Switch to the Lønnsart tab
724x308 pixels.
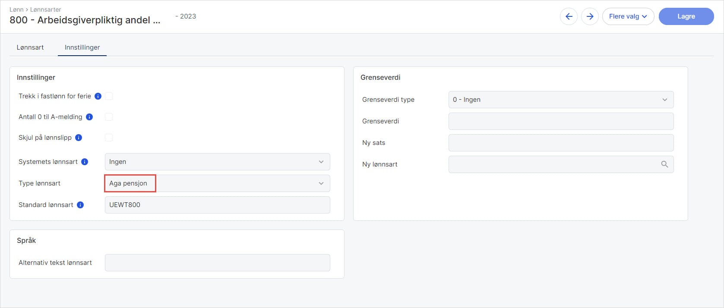coord(30,47)
